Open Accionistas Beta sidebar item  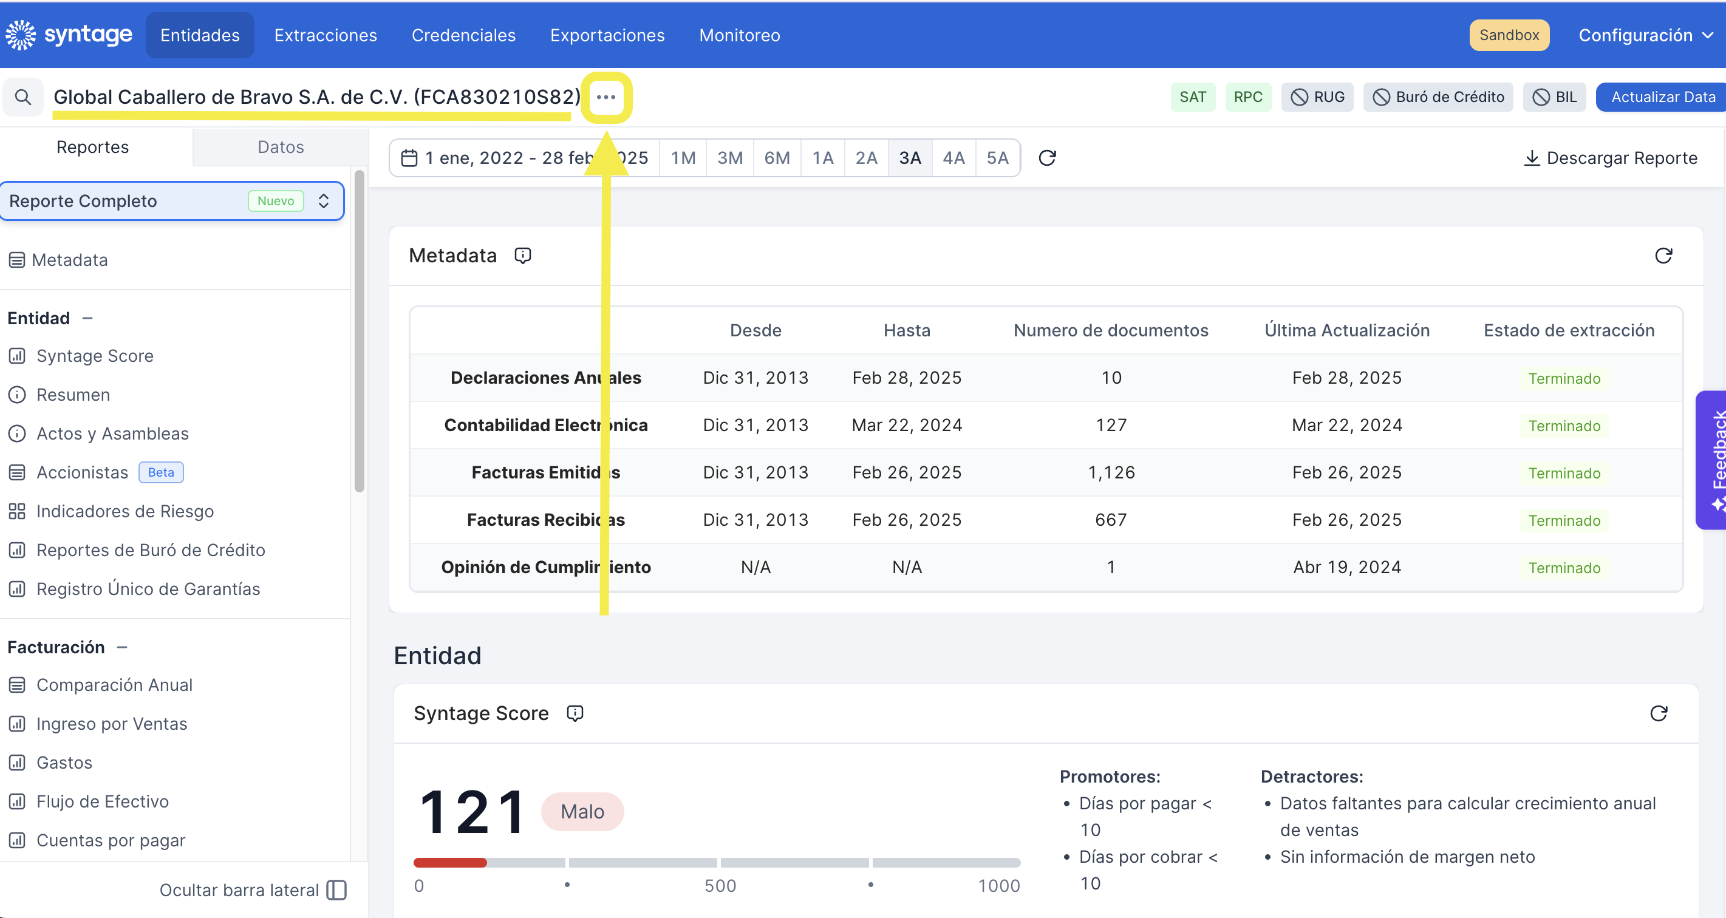pyautogui.click(x=96, y=472)
